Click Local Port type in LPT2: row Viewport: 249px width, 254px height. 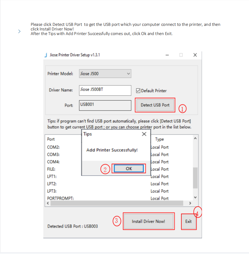[x=159, y=184]
